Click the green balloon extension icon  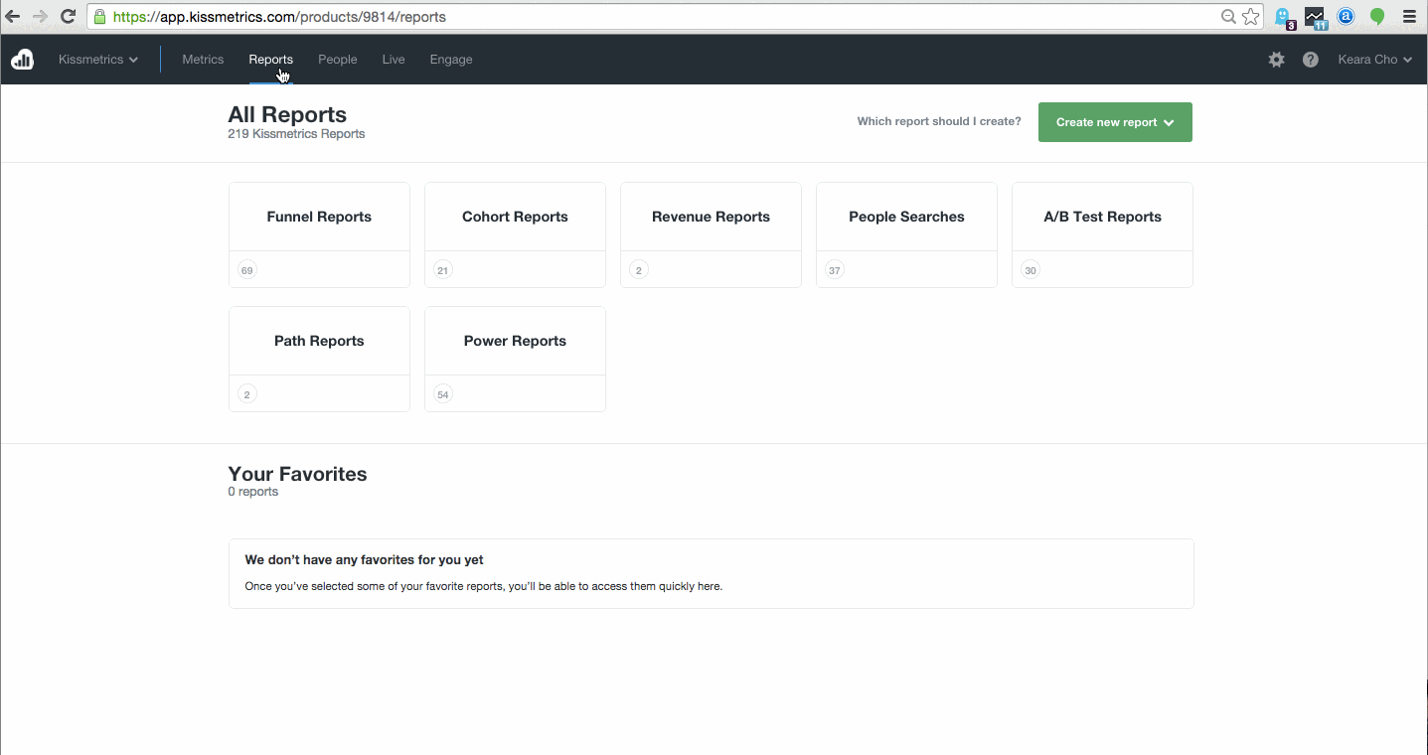[1377, 17]
